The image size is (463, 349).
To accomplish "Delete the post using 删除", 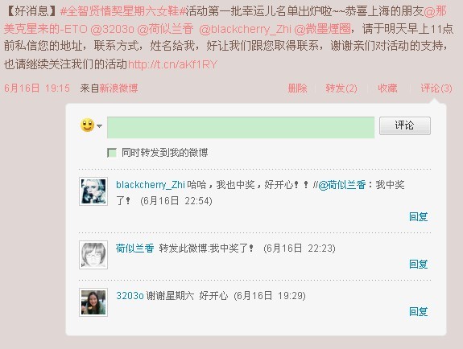I will pyautogui.click(x=297, y=88).
